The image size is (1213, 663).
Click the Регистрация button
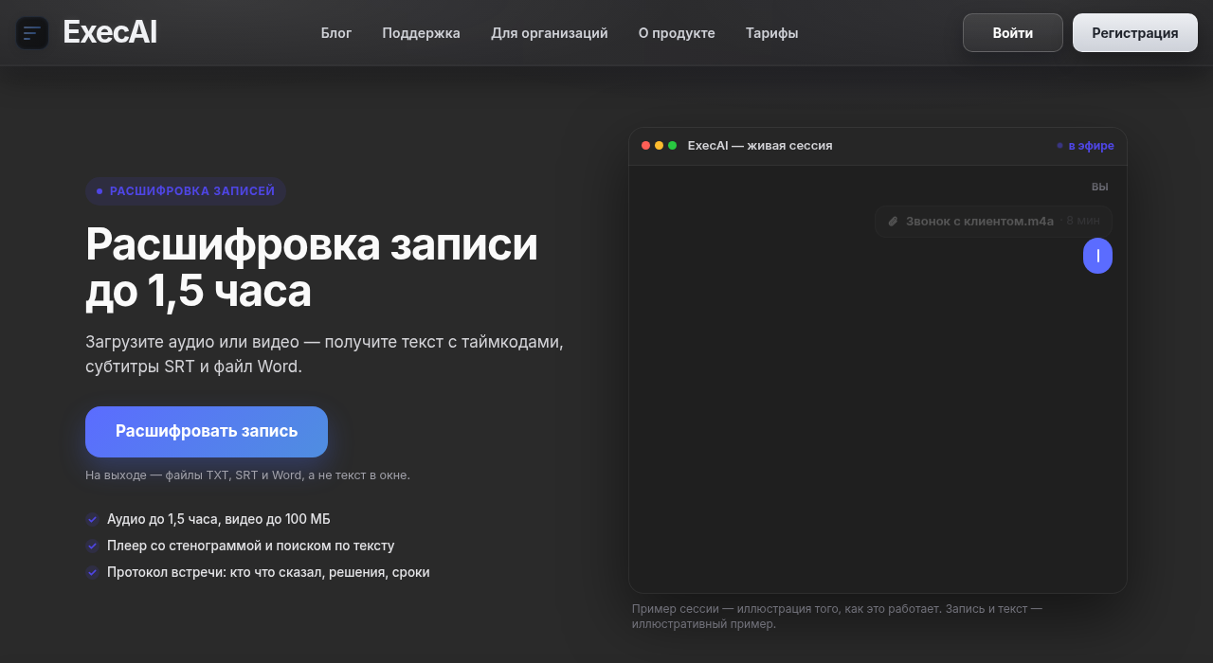click(1135, 33)
